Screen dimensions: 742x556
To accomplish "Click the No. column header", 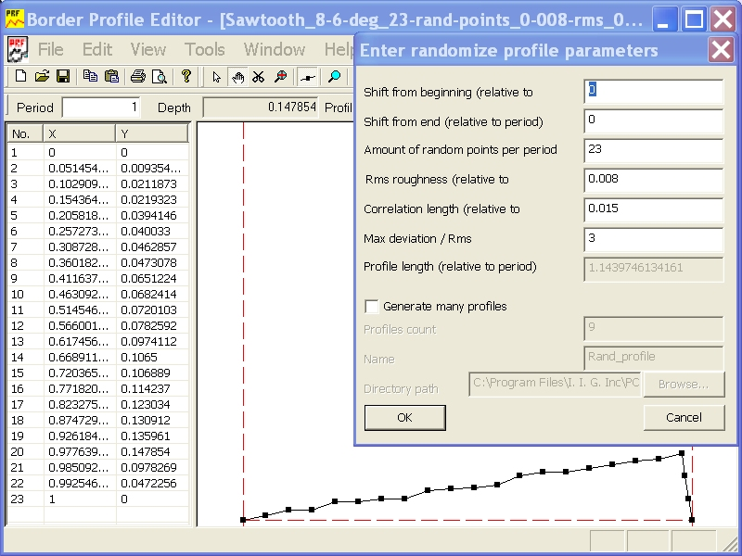I will pos(25,133).
